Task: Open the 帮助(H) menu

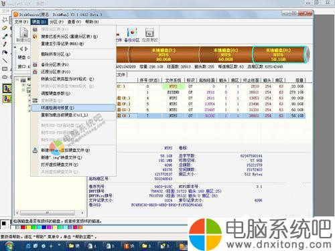Action: [x=92, y=21]
